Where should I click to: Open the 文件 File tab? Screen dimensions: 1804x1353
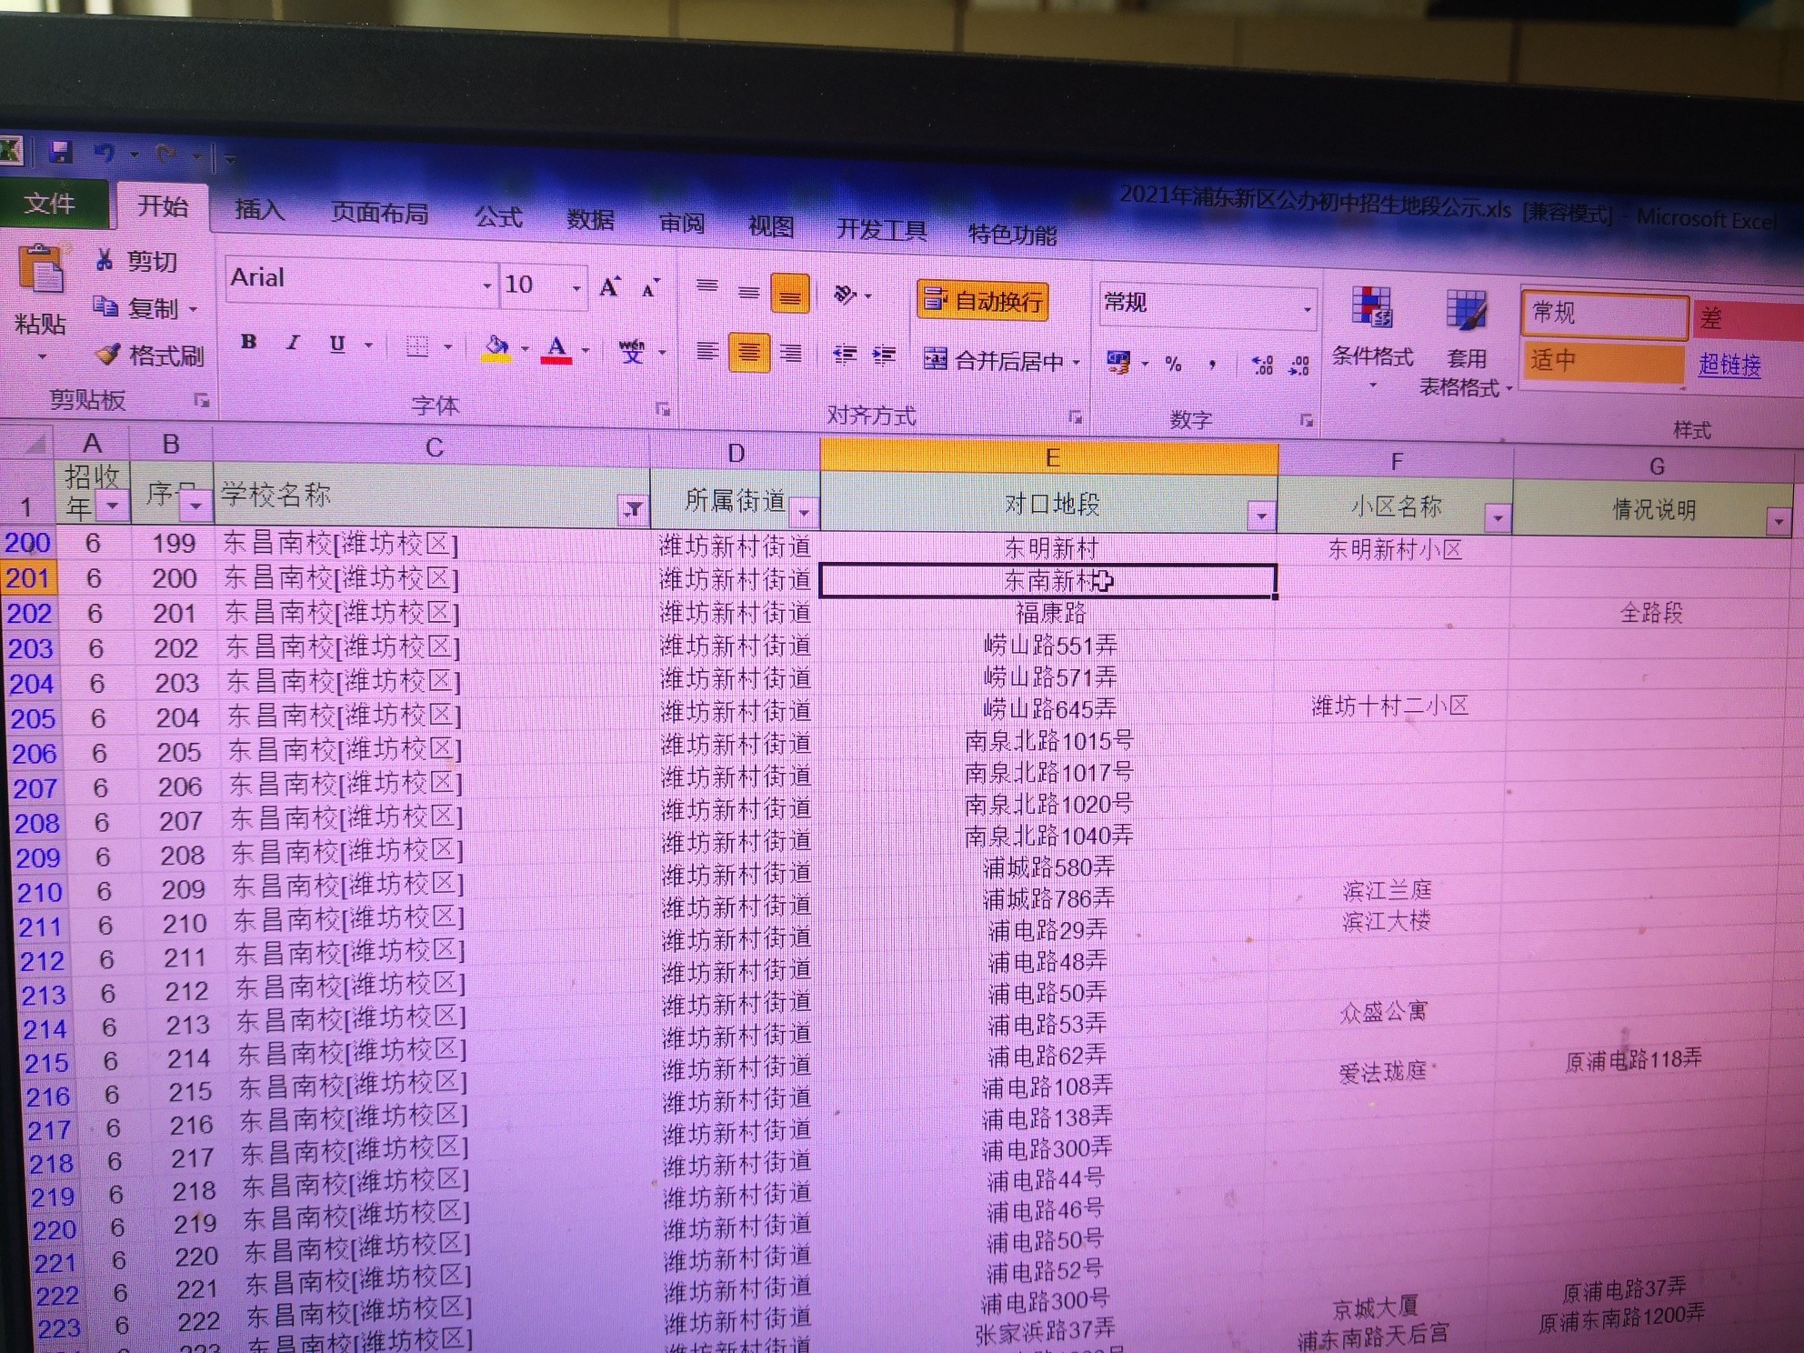tap(49, 203)
